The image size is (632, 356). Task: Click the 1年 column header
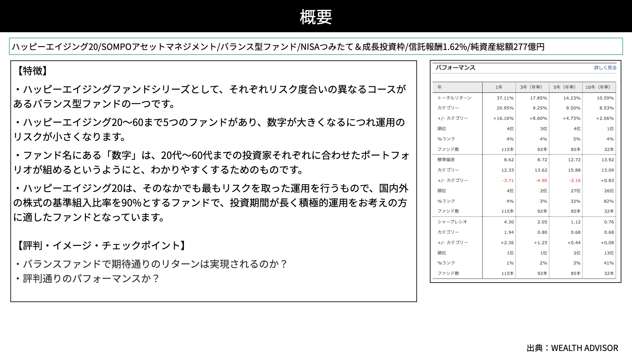coord(499,87)
